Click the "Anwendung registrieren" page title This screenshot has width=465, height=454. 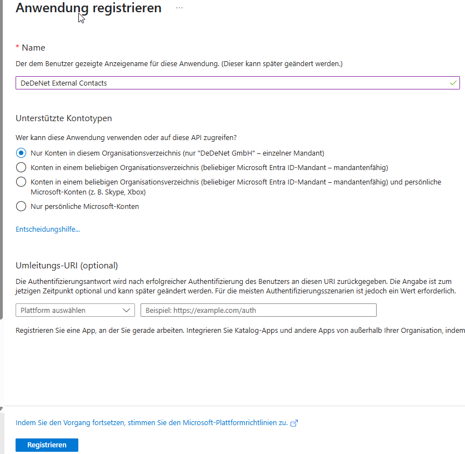[88, 8]
